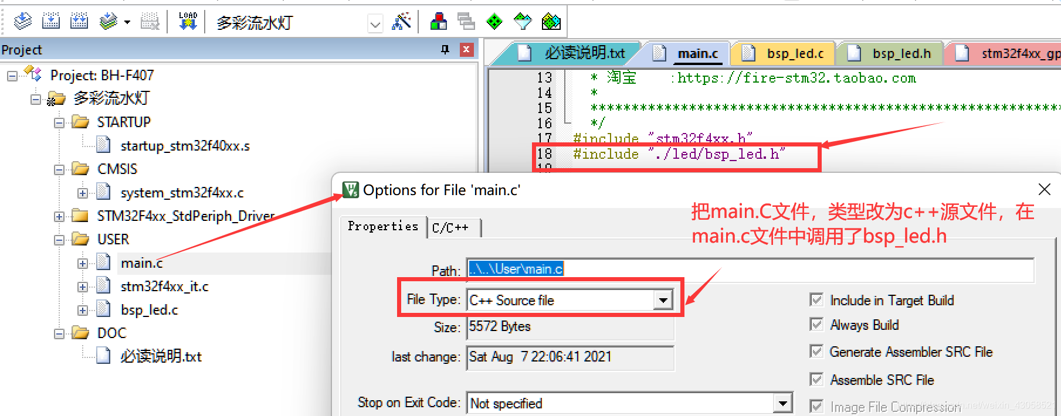Expand the STM32F4xx_StdPeriph_Driver group
1061x416 pixels.
(59, 216)
